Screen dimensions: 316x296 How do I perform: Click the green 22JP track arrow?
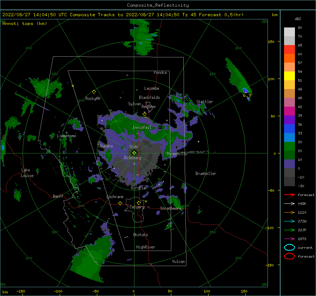289,230
